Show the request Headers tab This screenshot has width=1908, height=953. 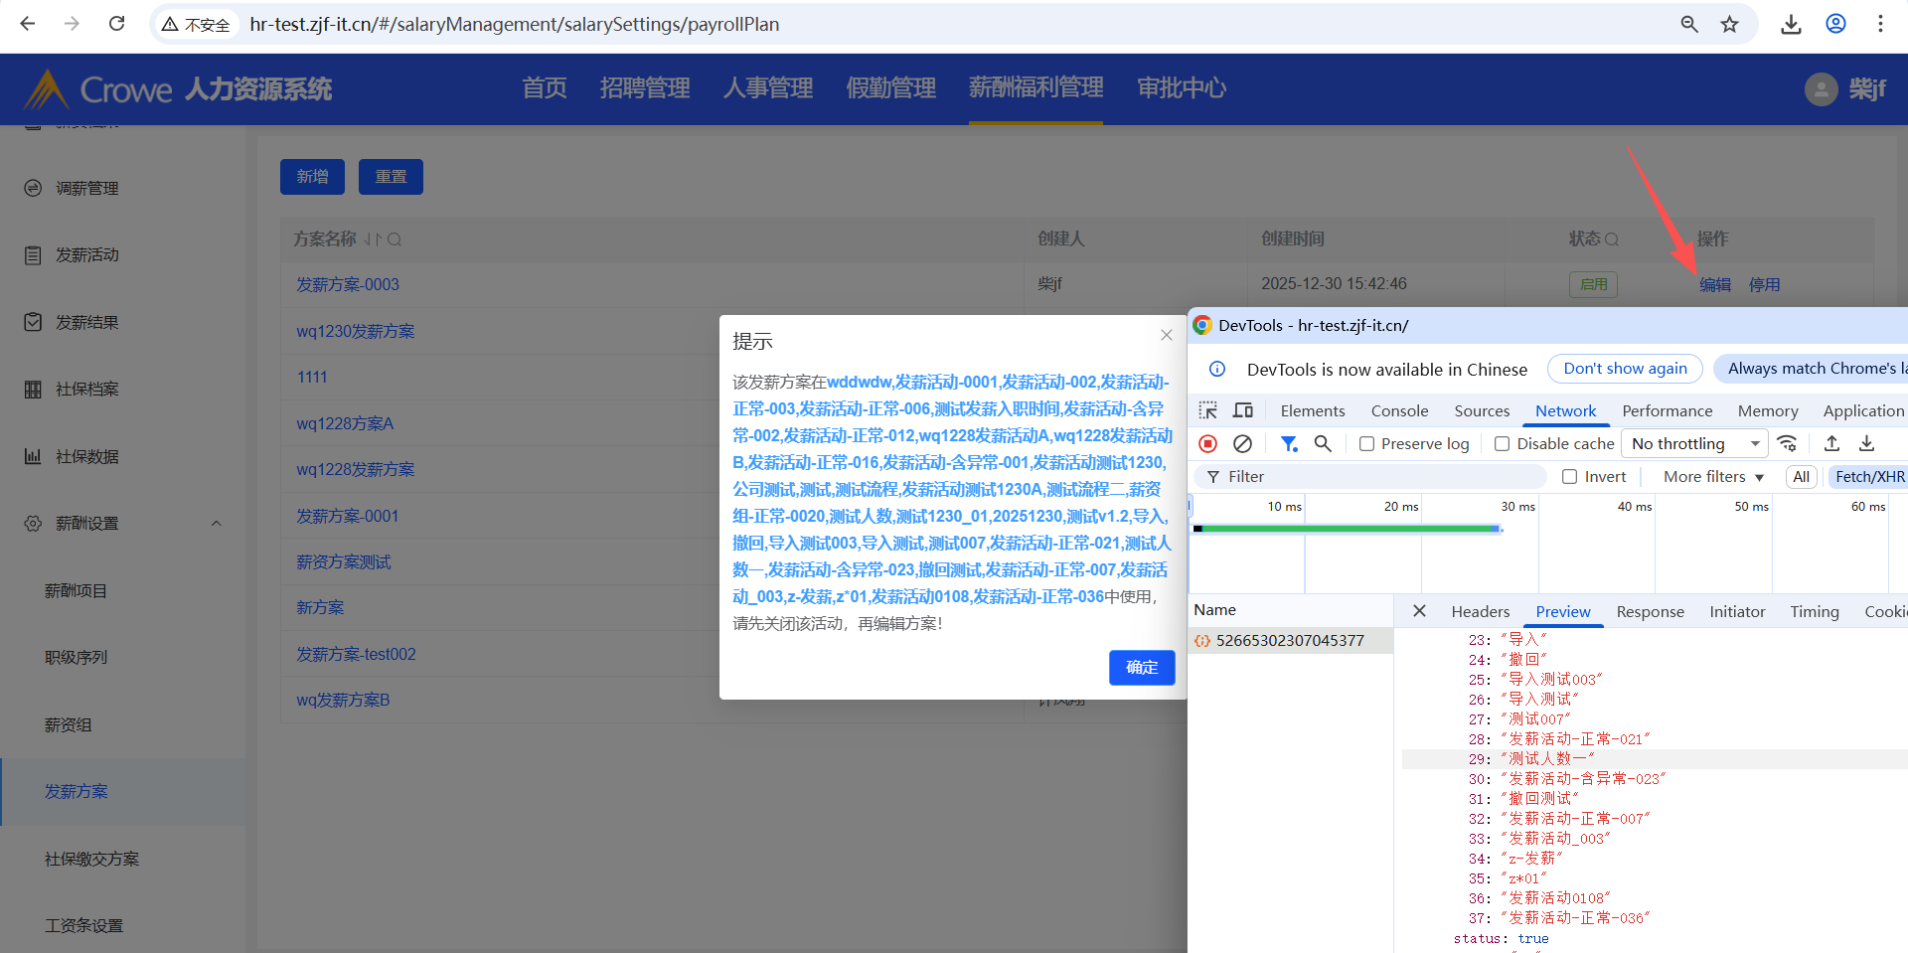point(1480,611)
